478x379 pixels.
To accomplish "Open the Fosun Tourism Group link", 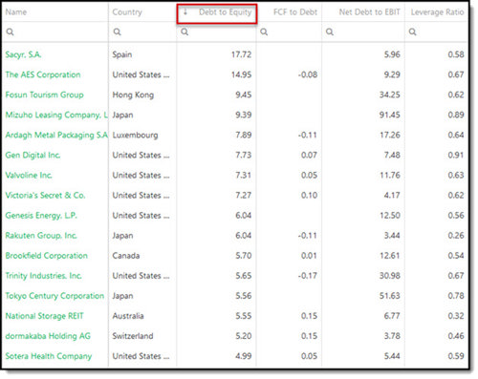I will point(44,95).
